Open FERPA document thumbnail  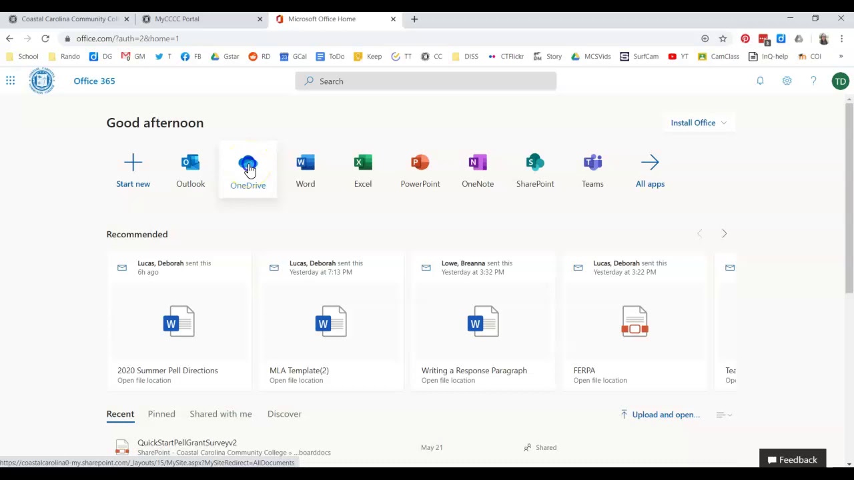pos(634,321)
